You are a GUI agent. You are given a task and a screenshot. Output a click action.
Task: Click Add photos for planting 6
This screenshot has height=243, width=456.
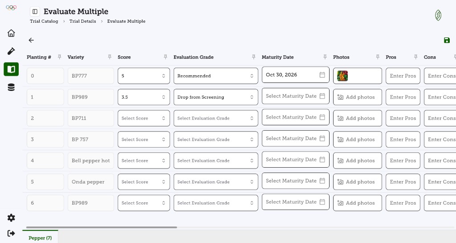pyautogui.click(x=358, y=203)
